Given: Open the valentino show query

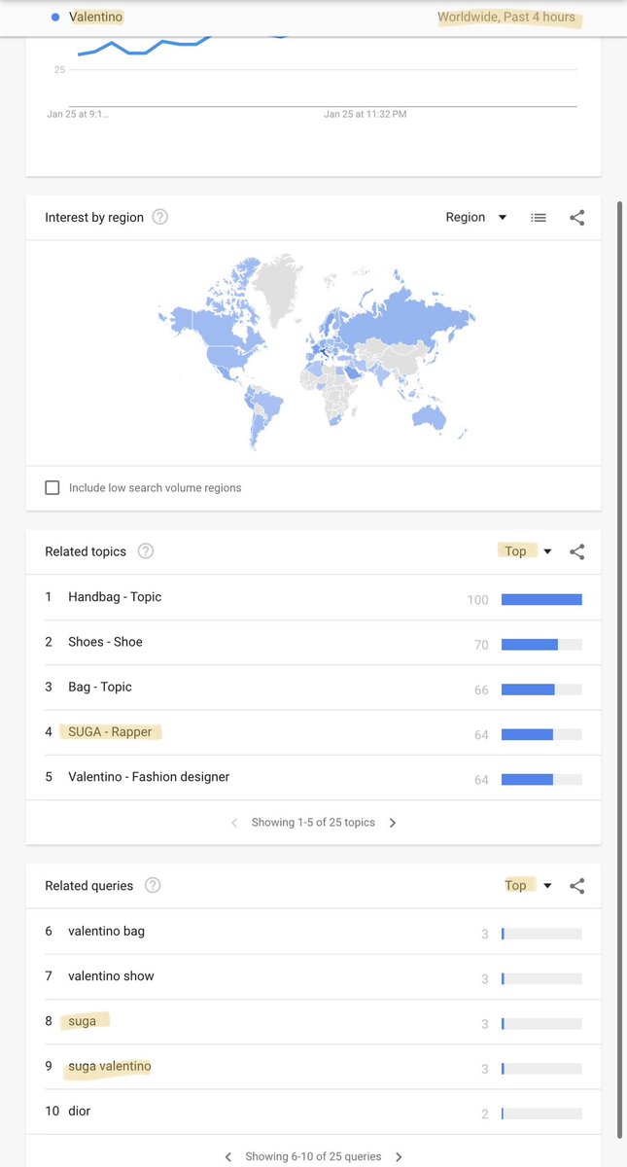Looking at the screenshot, I should 111,975.
